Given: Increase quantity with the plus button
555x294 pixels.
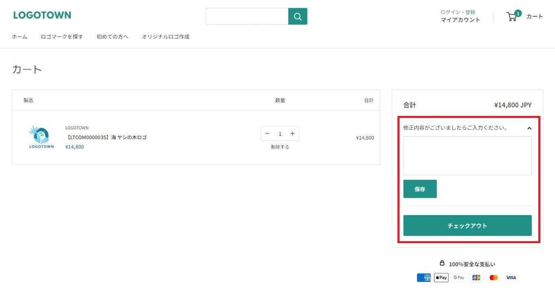Looking at the screenshot, I should point(292,134).
